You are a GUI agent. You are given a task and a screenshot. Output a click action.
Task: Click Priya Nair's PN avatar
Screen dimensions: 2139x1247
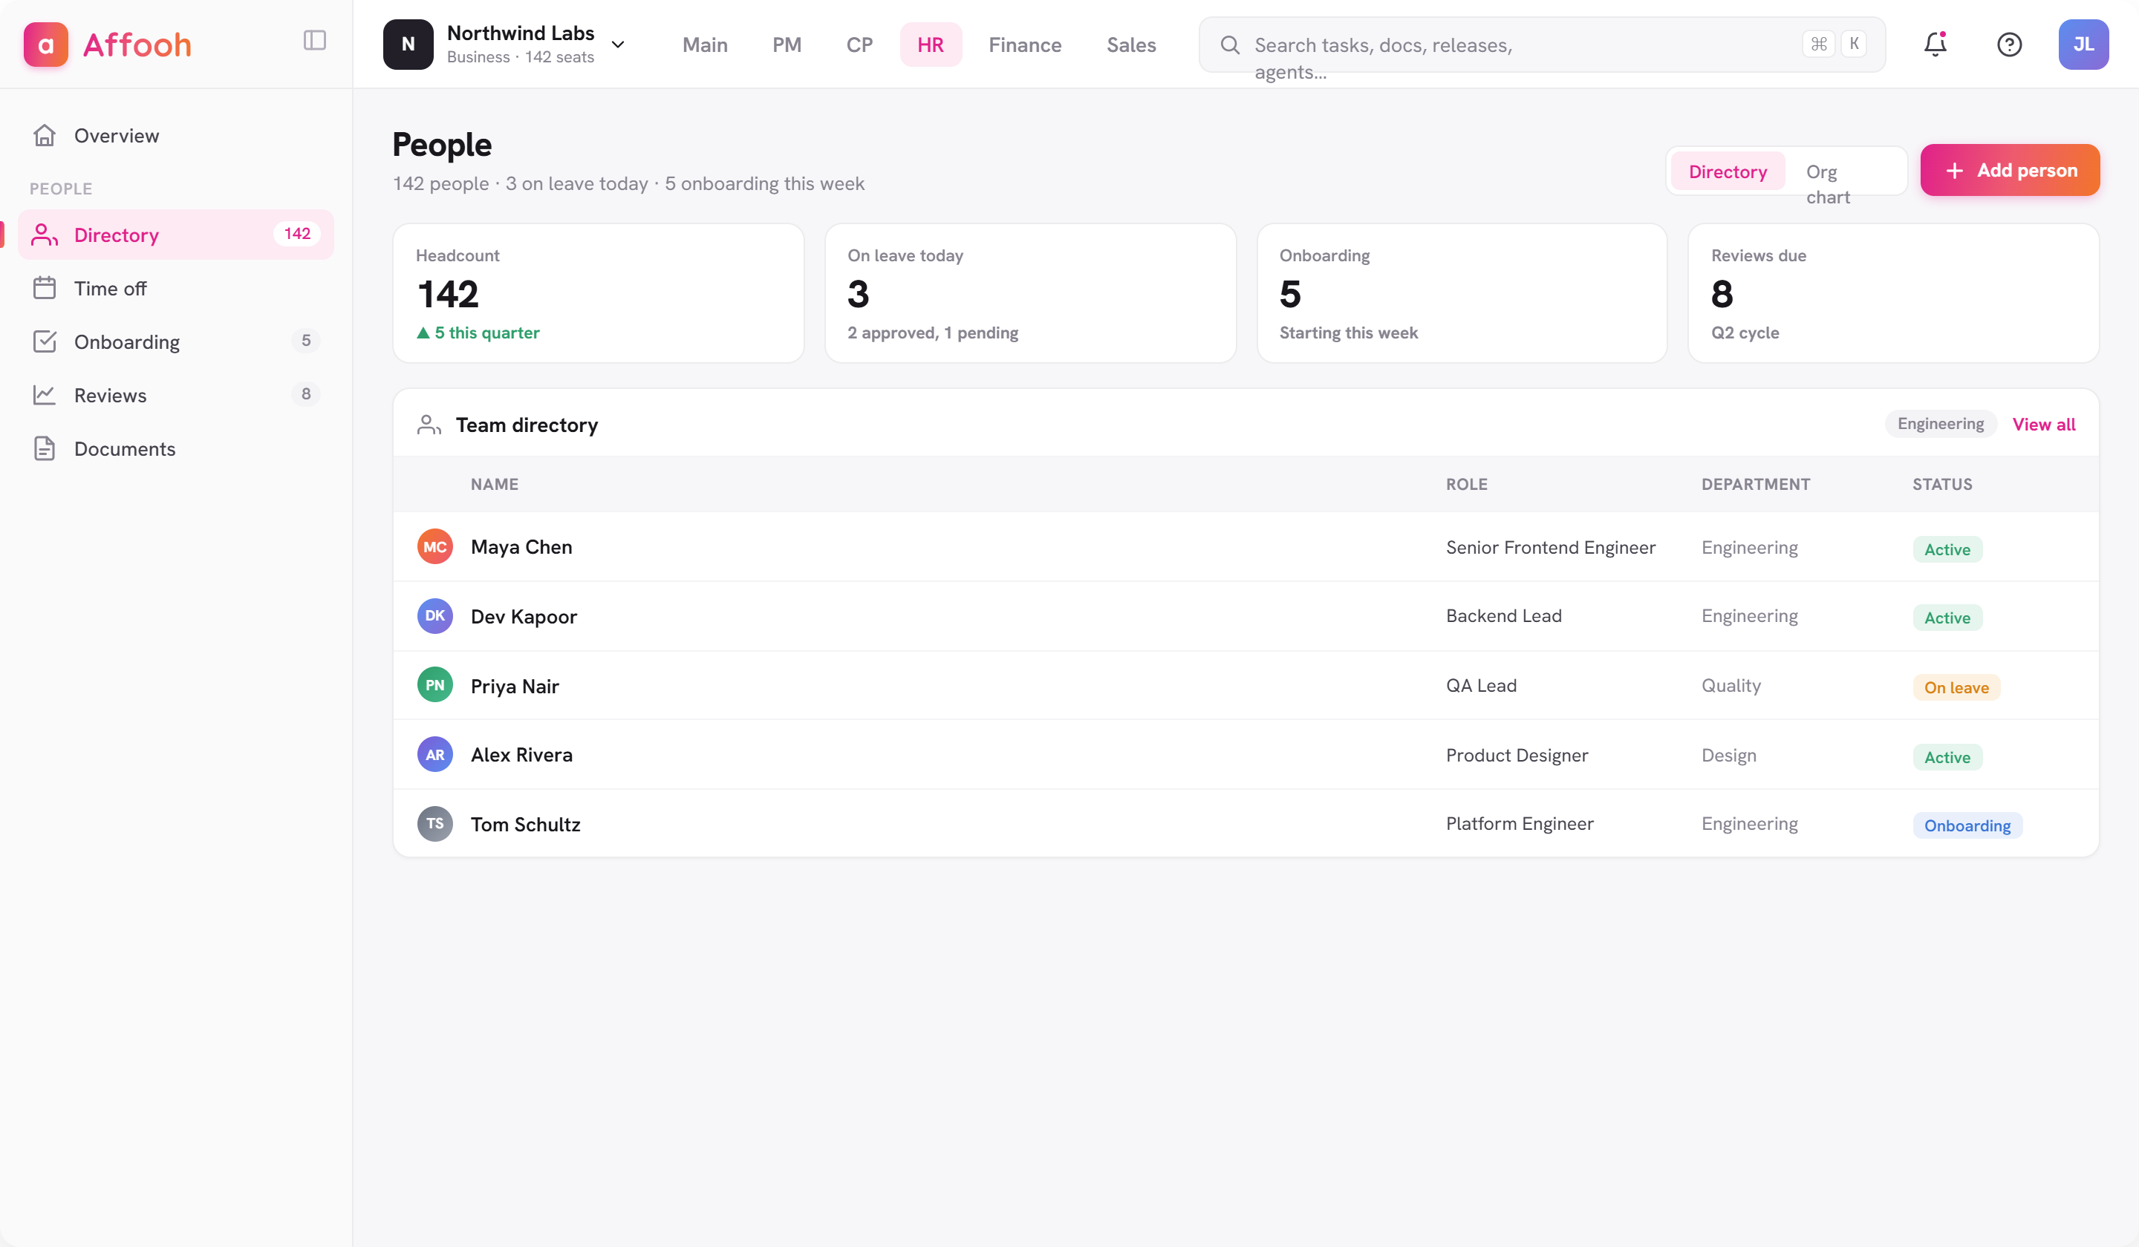point(435,685)
